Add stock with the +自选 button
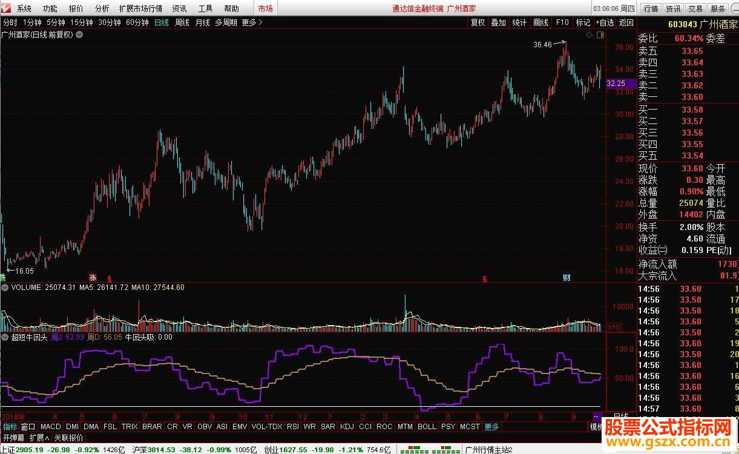The height and width of the screenshot is (454, 739). pos(605,22)
